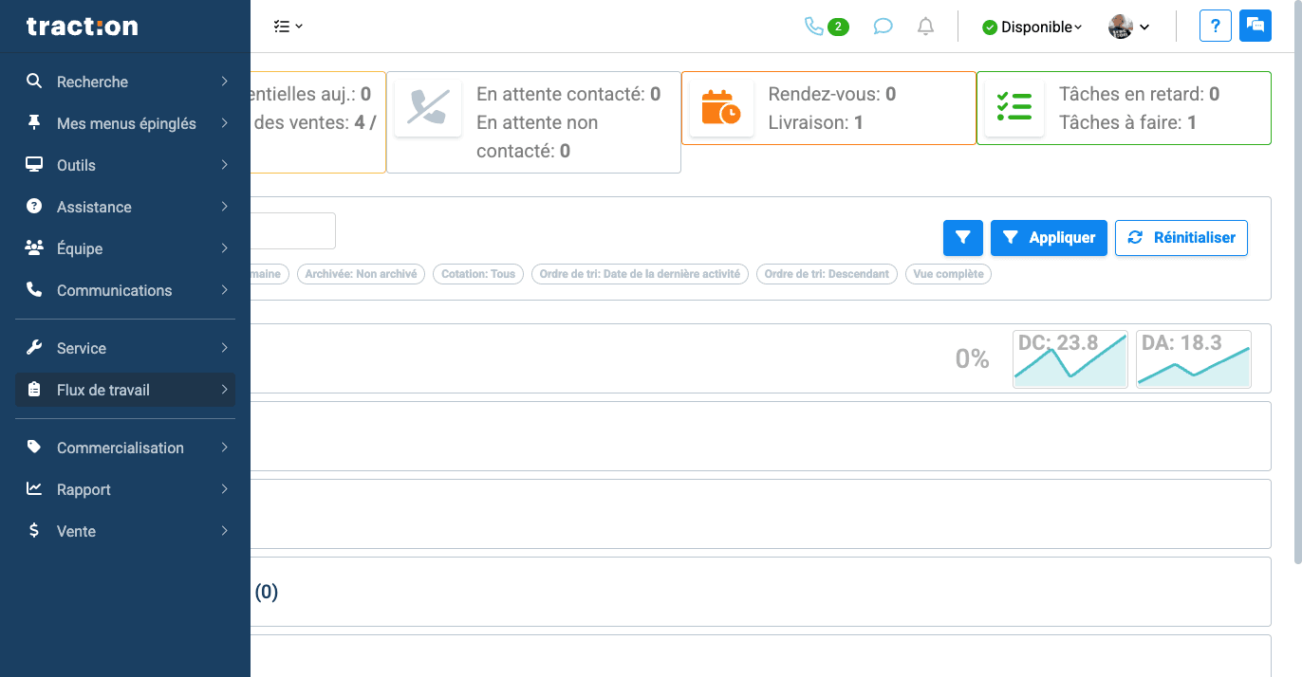The image size is (1302, 677).
Task: Open the Communications menu item
Action: click(125, 290)
